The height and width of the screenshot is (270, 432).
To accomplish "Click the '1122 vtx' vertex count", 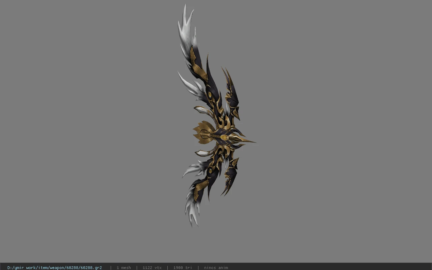I will [152, 268].
